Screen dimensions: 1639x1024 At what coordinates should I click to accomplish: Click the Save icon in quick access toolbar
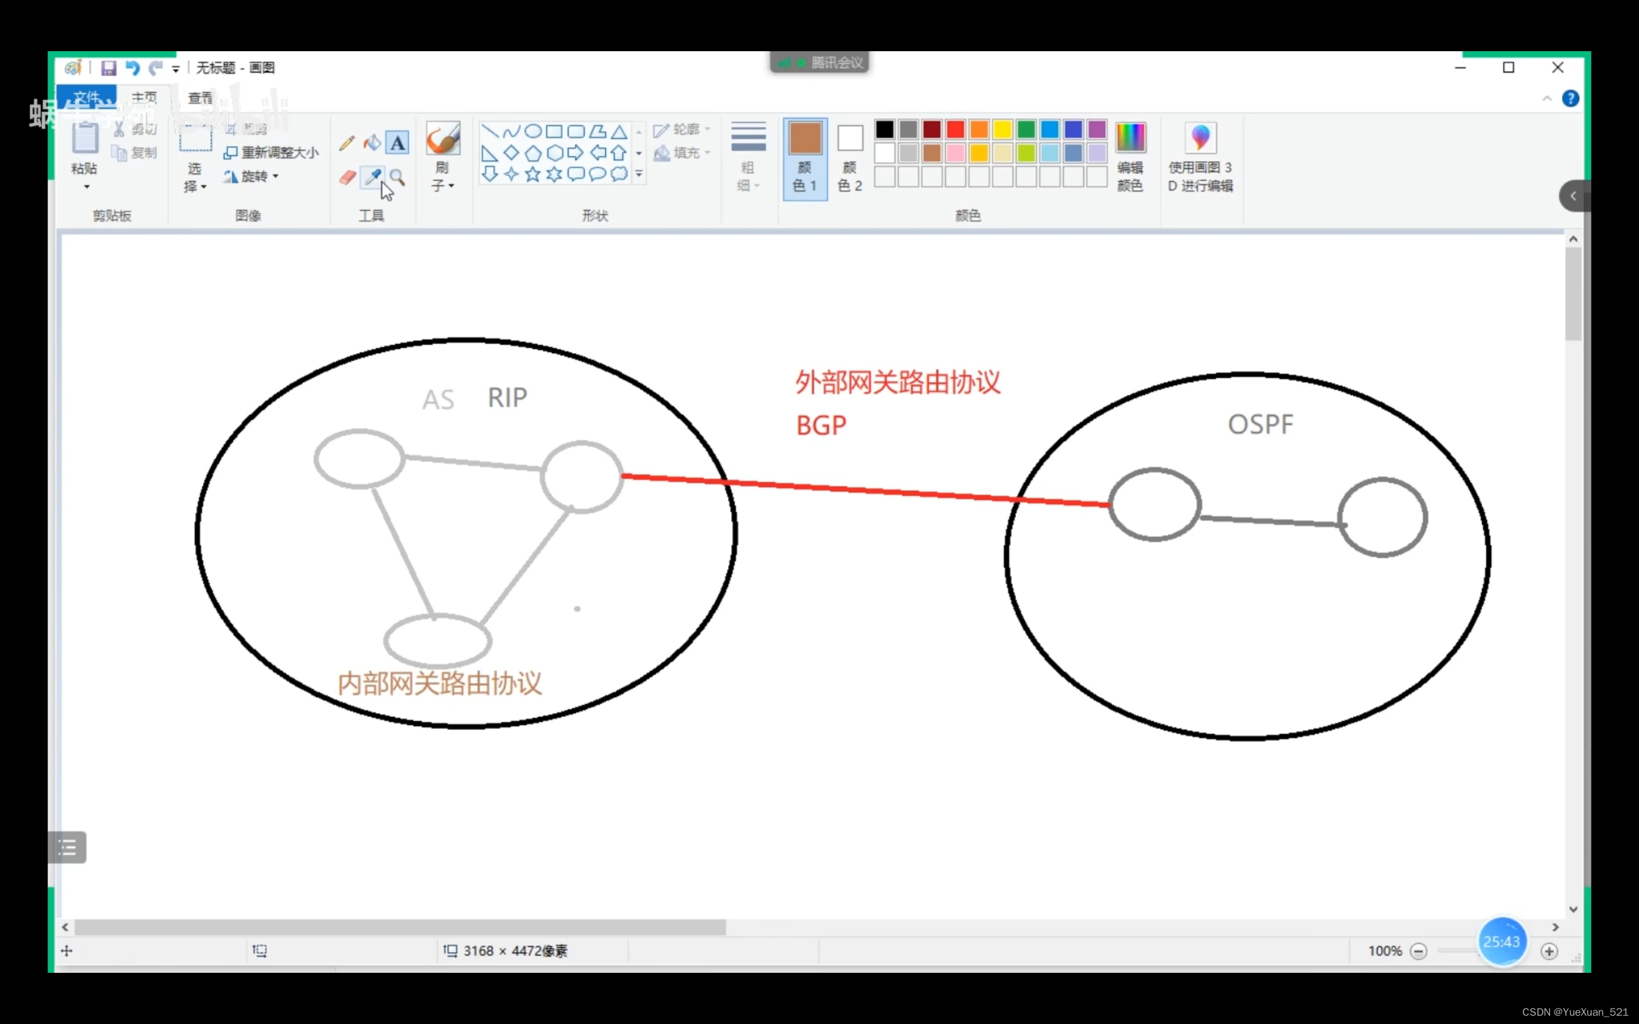pyautogui.click(x=108, y=68)
